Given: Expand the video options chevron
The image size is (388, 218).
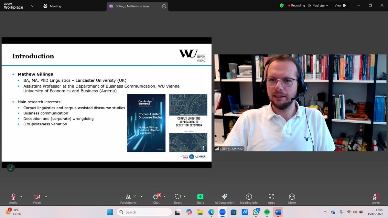Looking at the screenshot, I should click(46, 196).
